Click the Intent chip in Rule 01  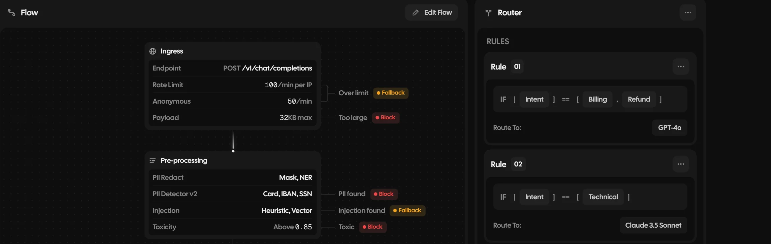[534, 99]
